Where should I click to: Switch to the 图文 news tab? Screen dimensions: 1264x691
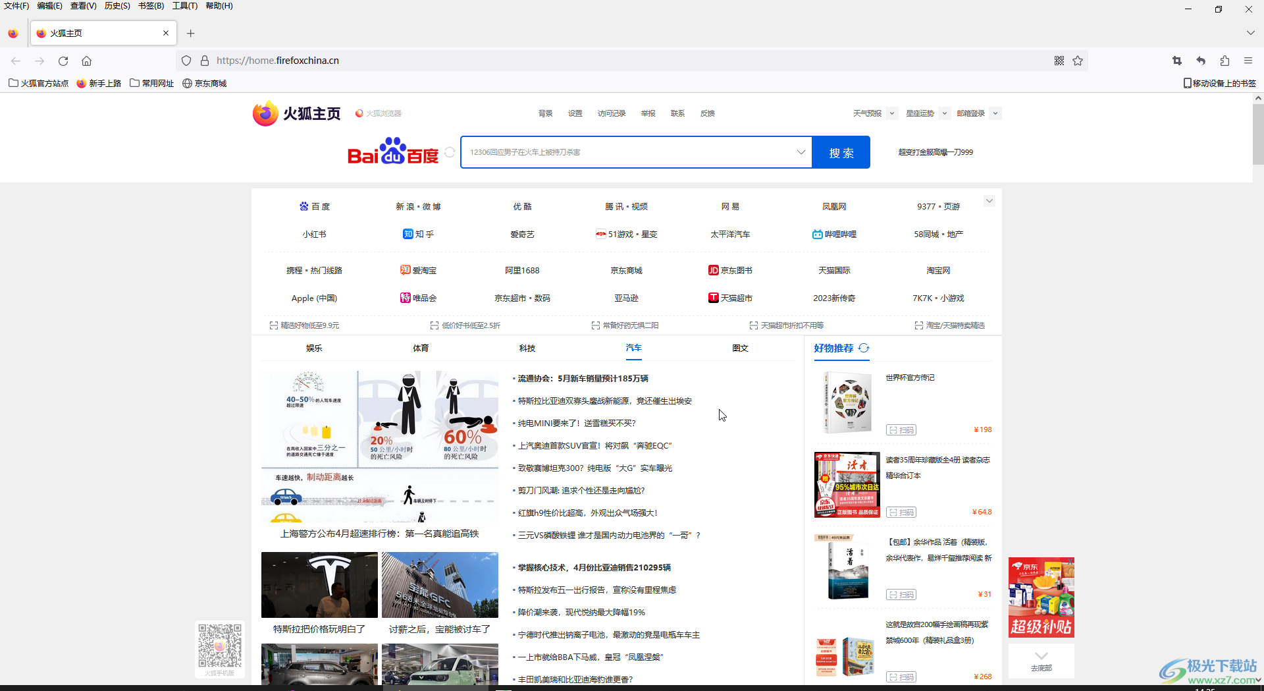[741, 348]
